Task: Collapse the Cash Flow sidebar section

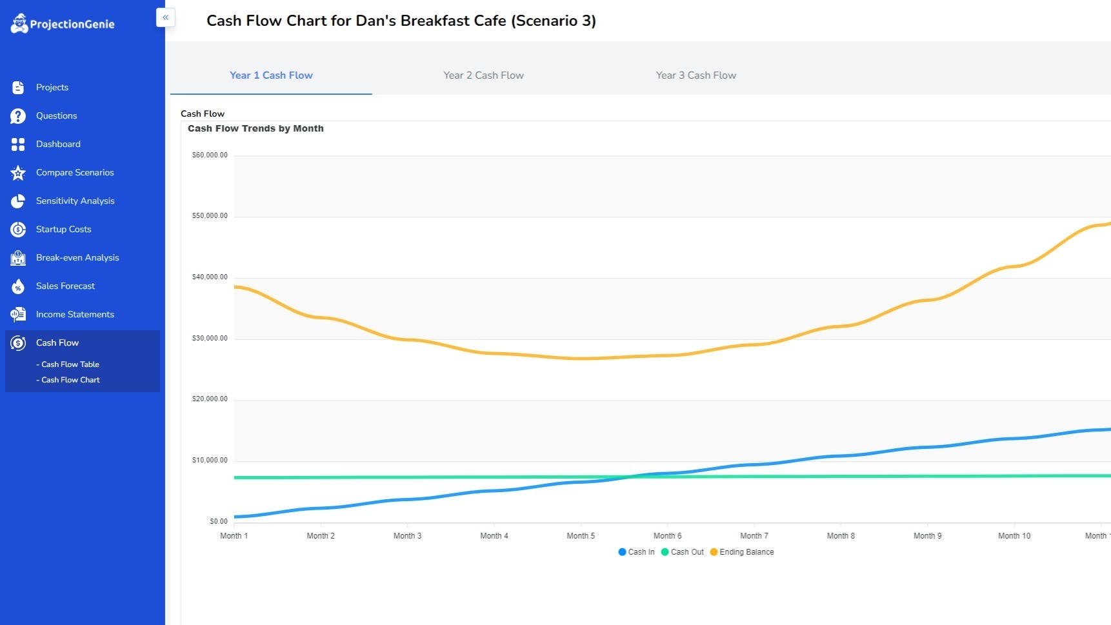Action: 83,343
